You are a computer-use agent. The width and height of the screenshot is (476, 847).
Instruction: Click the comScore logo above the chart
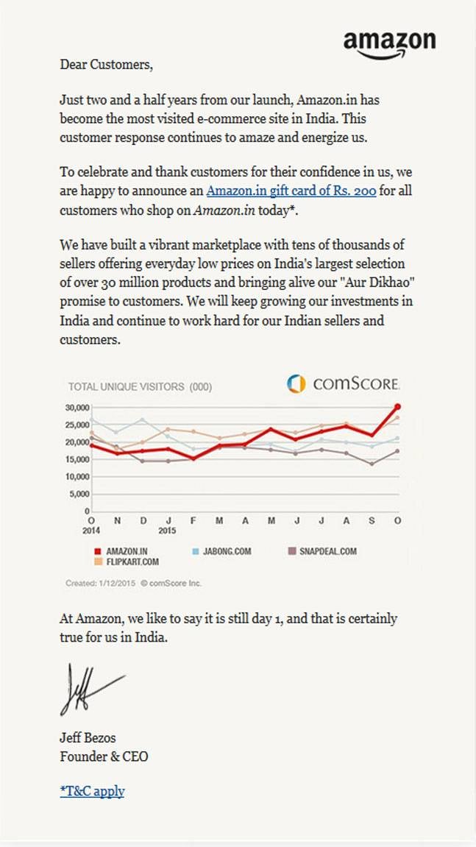[x=343, y=383]
